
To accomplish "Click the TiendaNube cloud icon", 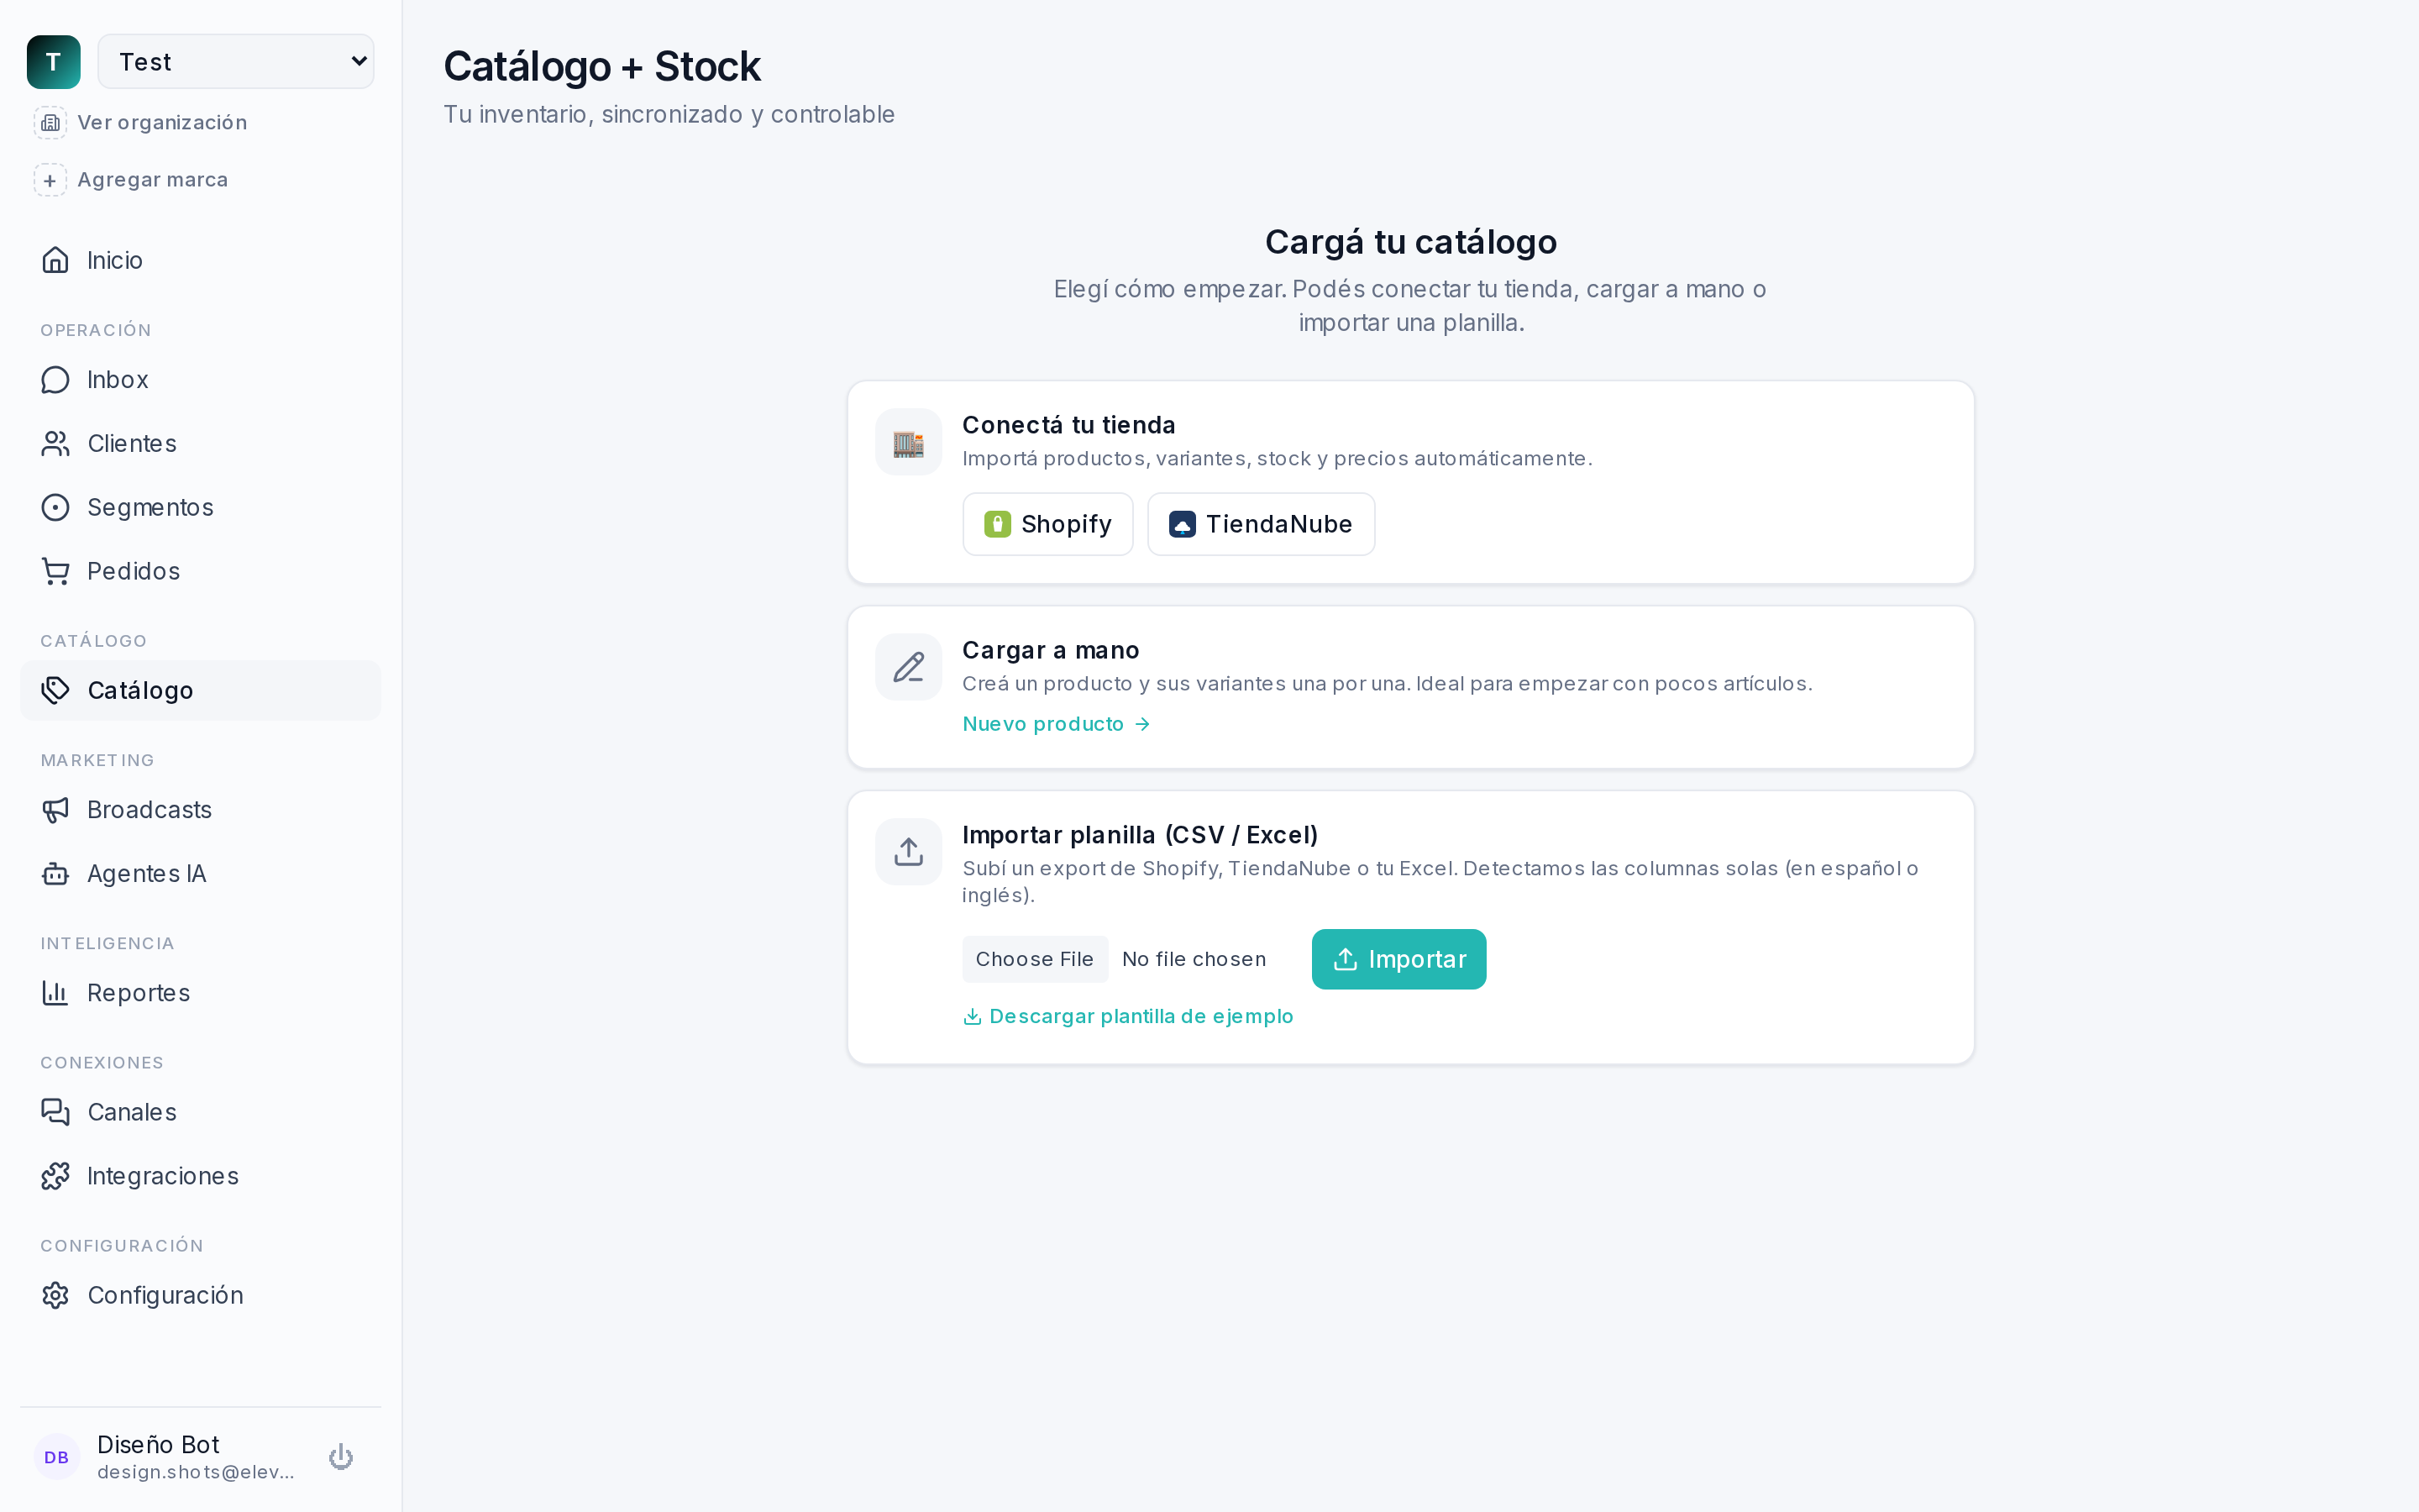I will (x=1182, y=524).
